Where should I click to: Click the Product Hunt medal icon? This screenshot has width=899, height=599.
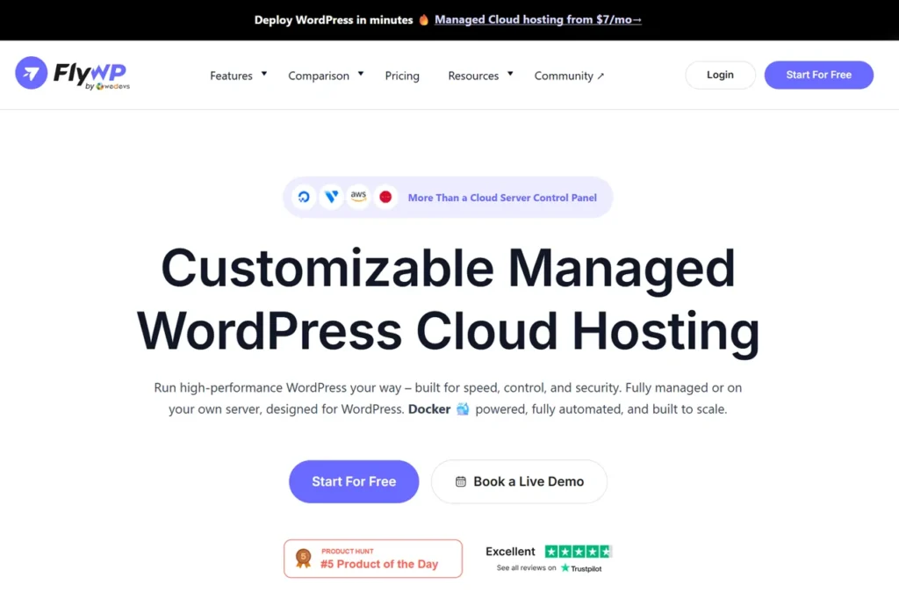coord(303,559)
